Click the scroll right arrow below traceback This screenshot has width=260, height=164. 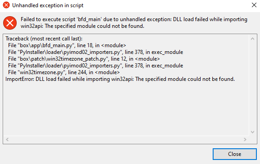click(x=245, y=140)
